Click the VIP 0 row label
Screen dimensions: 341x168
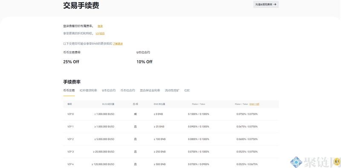(x=71, y=114)
